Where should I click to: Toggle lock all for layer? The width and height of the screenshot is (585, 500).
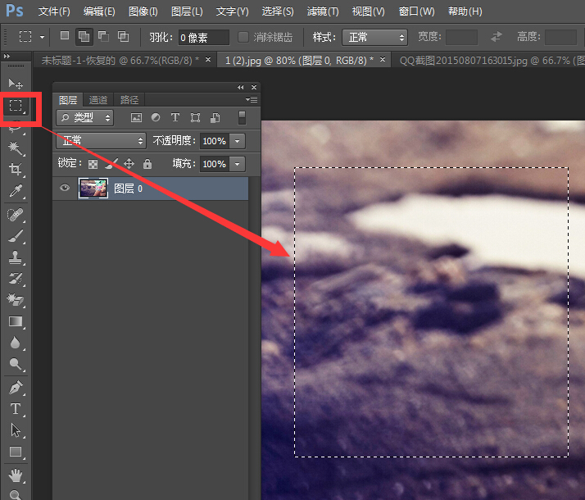[147, 163]
